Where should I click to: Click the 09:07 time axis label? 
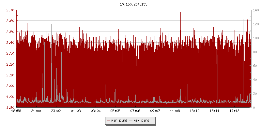click(x=155, y=111)
